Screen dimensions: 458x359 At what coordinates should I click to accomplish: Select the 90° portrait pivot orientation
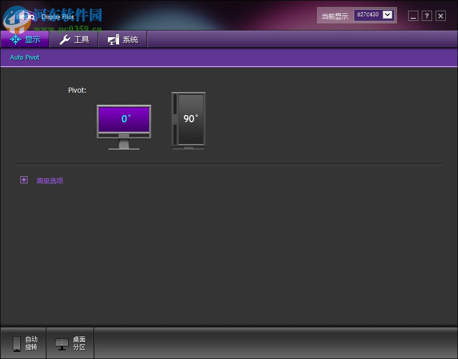coord(188,119)
